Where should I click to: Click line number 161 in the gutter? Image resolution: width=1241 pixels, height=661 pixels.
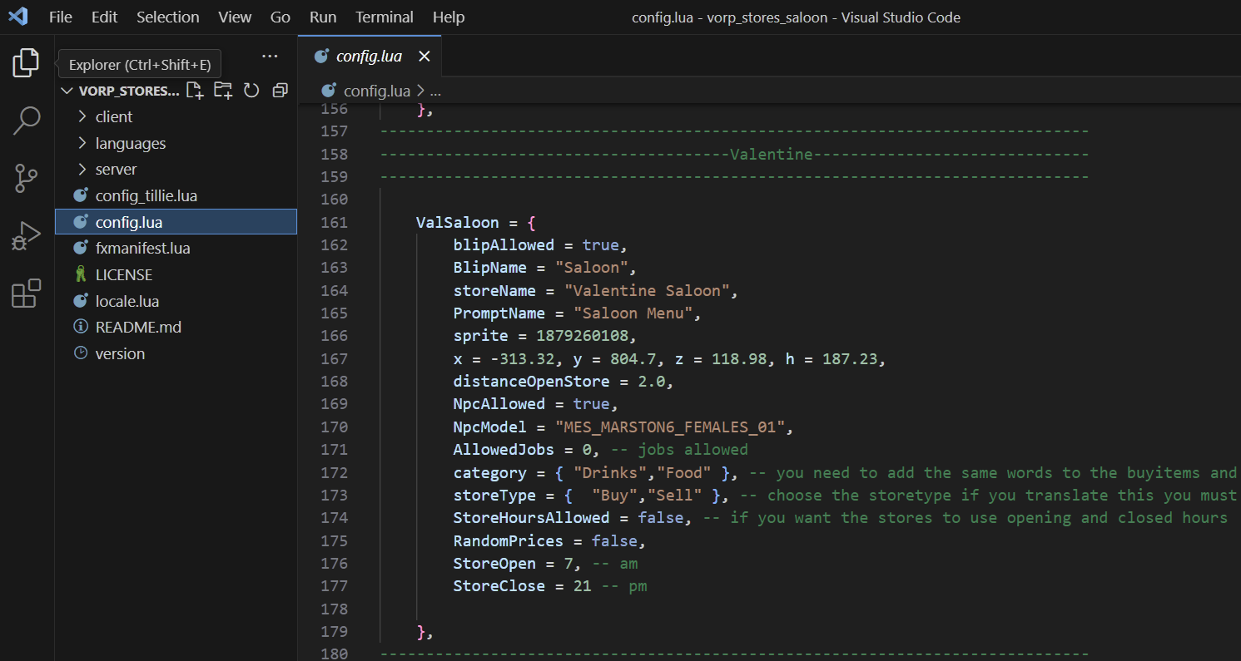(334, 222)
